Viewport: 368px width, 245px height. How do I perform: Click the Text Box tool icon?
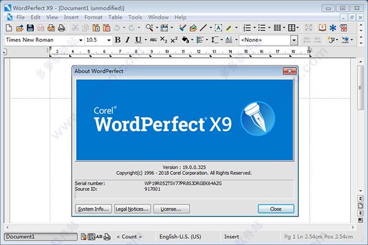(x=218, y=28)
